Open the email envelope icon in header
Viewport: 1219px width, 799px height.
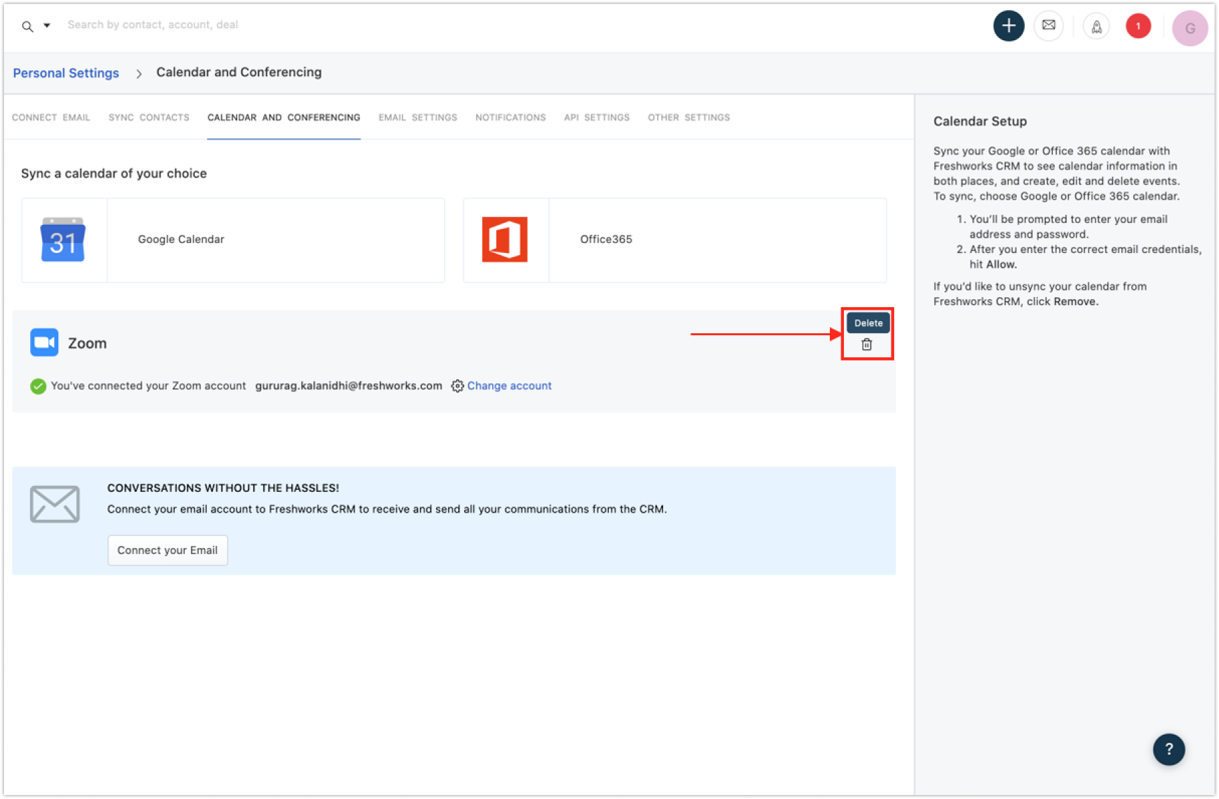click(1049, 25)
